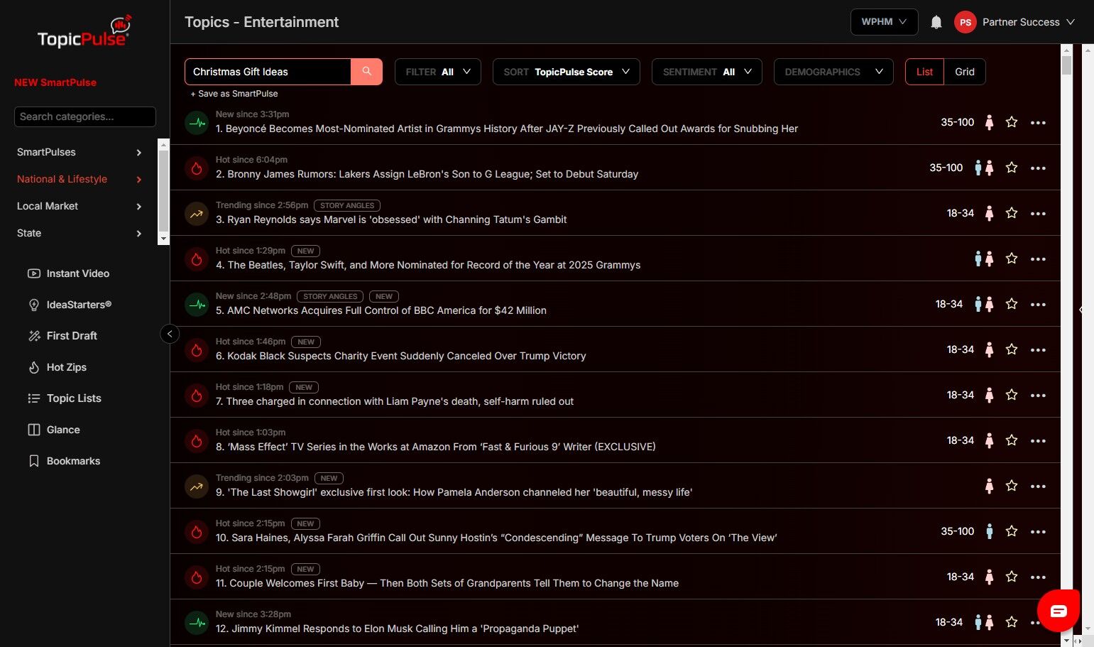Click Save as SmartPulse
This screenshot has height=647, width=1094.
[234, 94]
